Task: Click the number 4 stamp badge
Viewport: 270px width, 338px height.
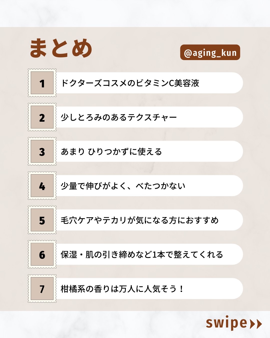Action: [42, 186]
